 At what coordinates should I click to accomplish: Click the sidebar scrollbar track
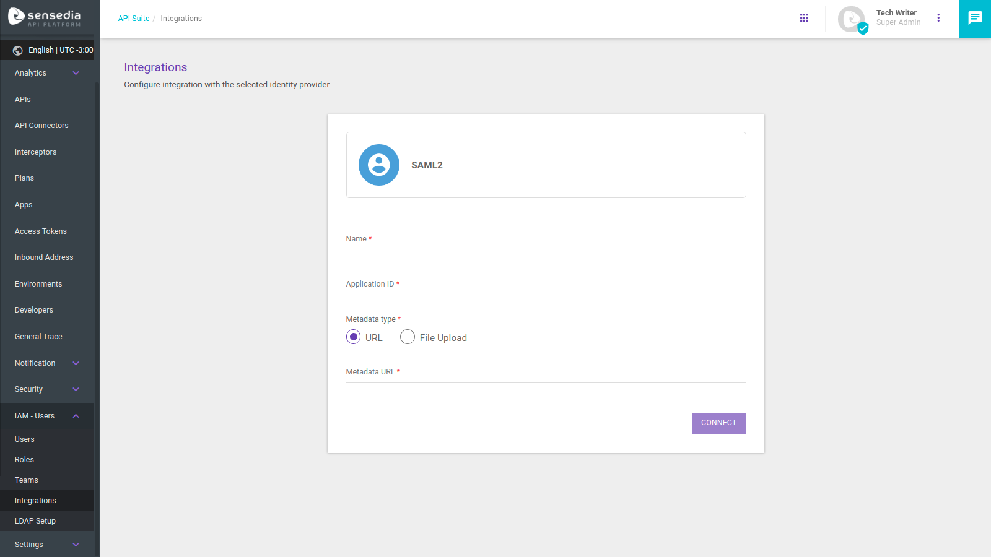click(x=96, y=248)
